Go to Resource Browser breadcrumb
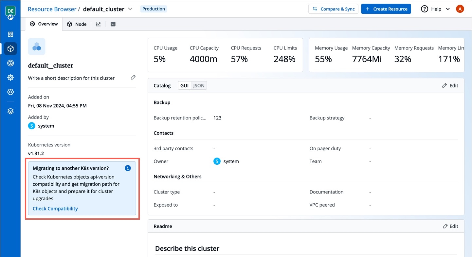Image resolution: width=472 pixels, height=257 pixels. [x=52, y=9]
